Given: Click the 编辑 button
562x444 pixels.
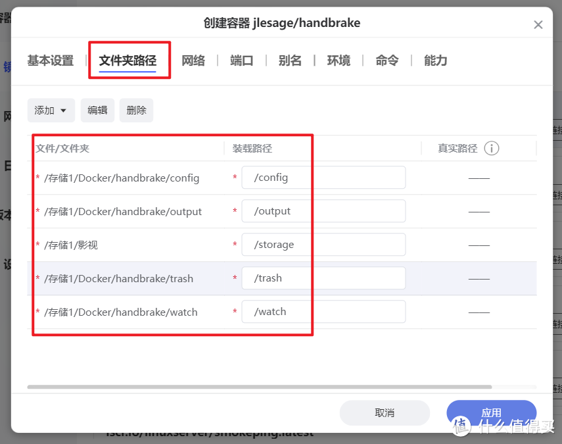Looking at the screenshot, I should point(97,110).
